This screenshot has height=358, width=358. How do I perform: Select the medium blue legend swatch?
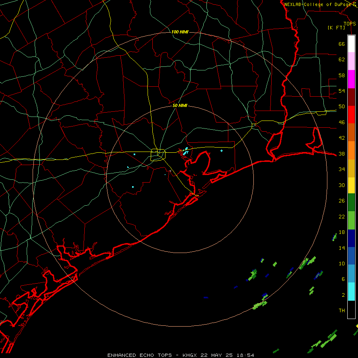tap(351, 256)
